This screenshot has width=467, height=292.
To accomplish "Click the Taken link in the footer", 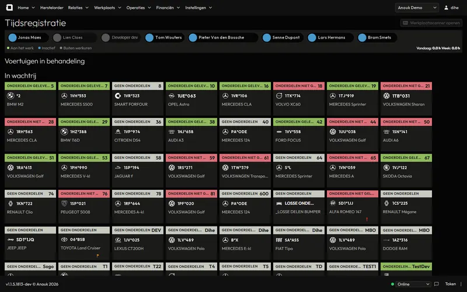I will point(450,284).
